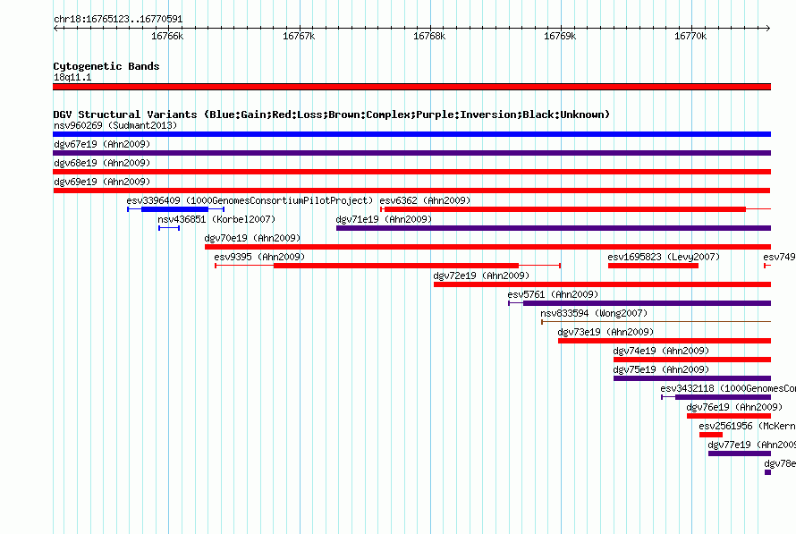Screen dimensions: 796x534
Task: Click the esv1695823 (Levy2007) red bar
Action: (x=654, y=266)
